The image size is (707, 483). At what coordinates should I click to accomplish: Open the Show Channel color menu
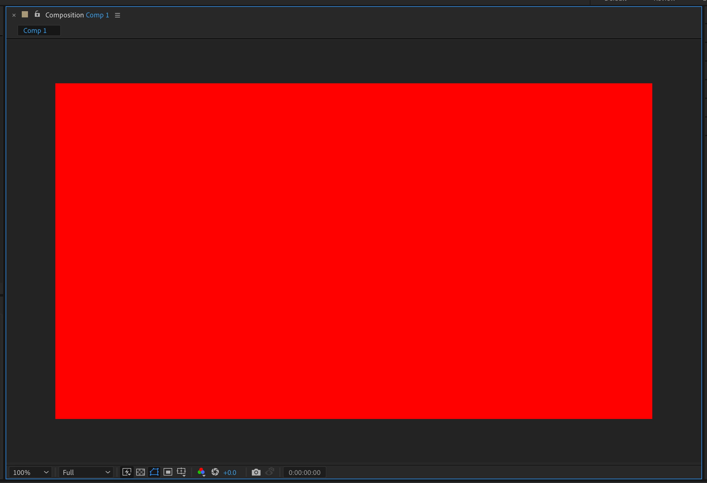pos(201,472)
